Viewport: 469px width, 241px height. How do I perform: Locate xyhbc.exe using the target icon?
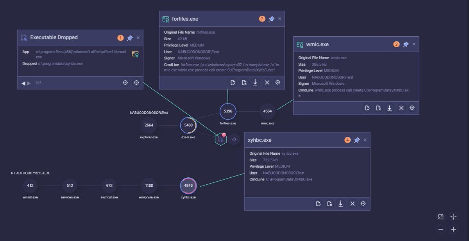(363, 204)
